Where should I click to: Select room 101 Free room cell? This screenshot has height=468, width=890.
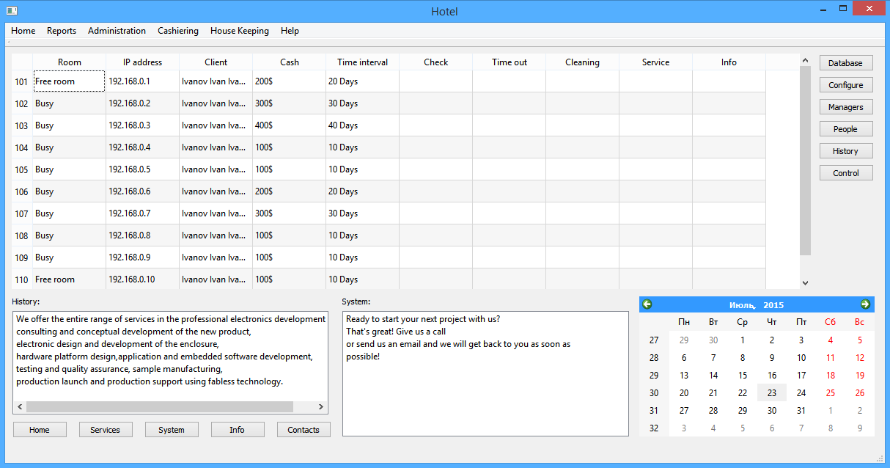point(69,81)
